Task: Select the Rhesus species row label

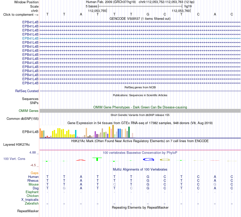Action: click(x=33, y=180)
